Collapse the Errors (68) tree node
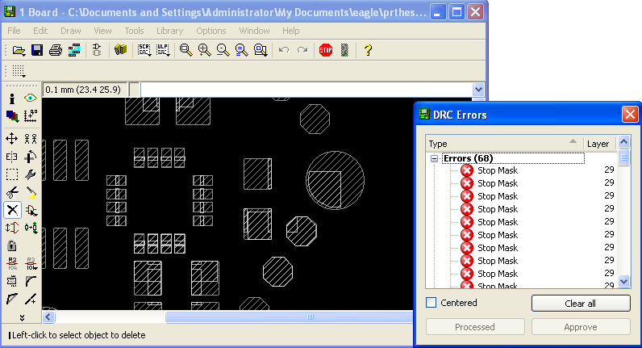 (x=435, y=158)
